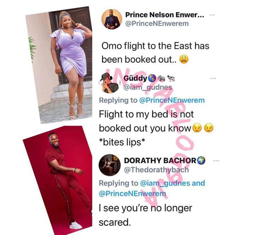Image resolution: width=255 pixels, height=235 pixels.
Task: Open the @Thedorathybach handle link
Action: click(156, 170)
